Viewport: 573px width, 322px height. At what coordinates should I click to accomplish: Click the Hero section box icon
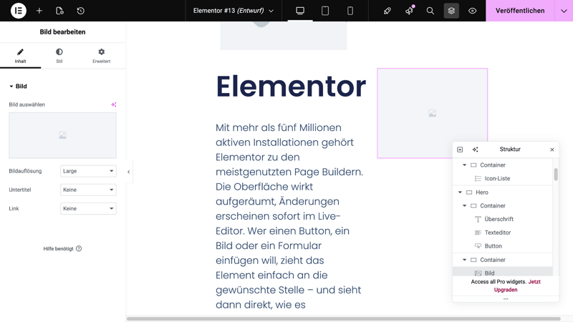(469, 192)
